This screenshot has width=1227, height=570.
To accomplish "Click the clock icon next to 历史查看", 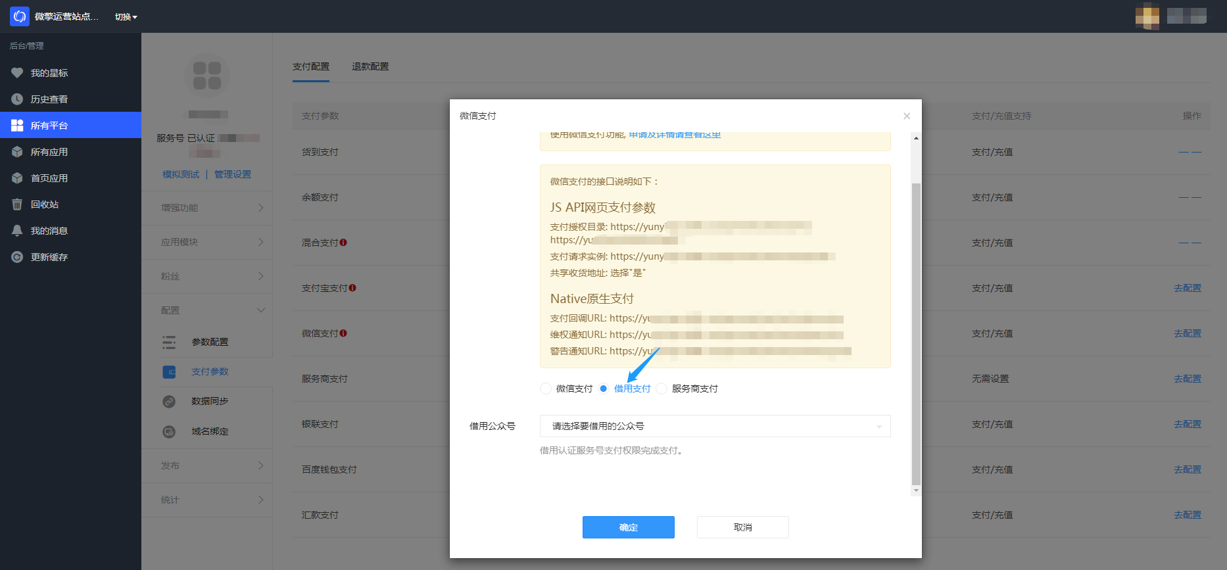I will (x=17, y=99).
